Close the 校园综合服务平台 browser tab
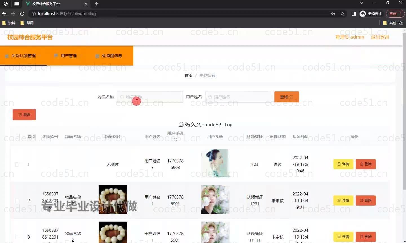This screenshot has width=406, height=243. [x=86, y=4]
